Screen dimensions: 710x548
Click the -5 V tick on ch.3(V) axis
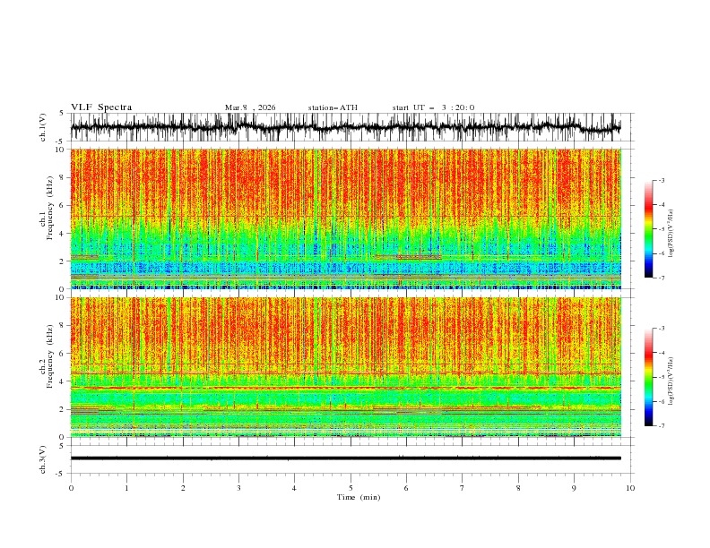[60, 474]
